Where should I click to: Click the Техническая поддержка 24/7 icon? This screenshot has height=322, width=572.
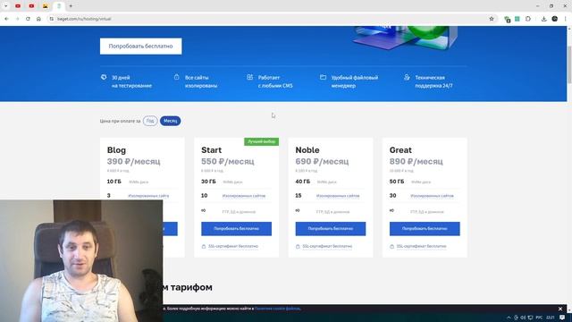pos(407,77)
